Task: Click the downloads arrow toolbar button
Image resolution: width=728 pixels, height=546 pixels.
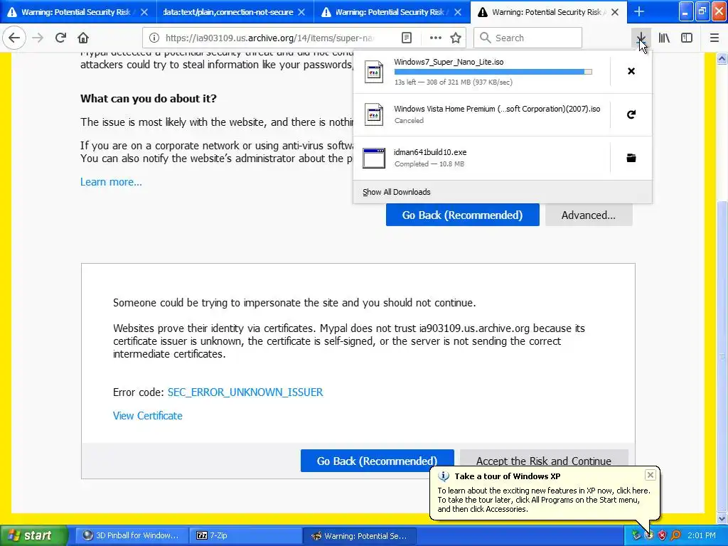Action: (x=641, y=38)
